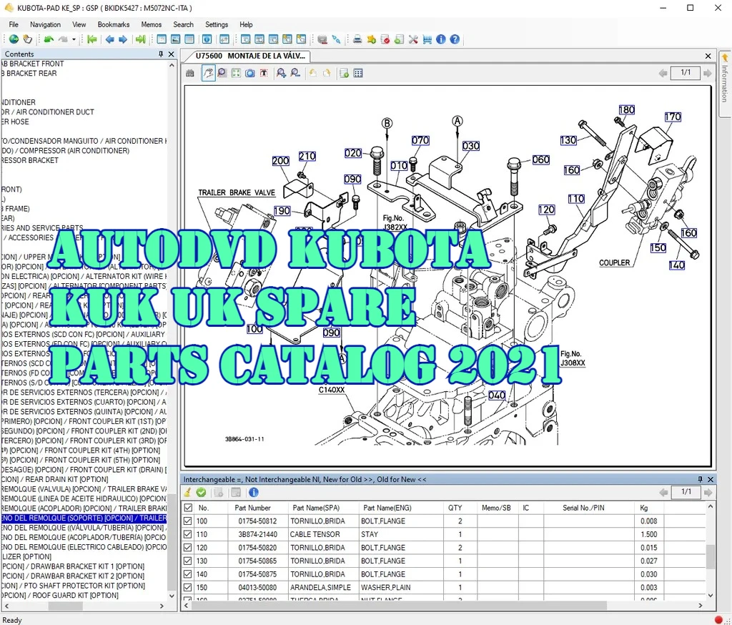Click the fit-to-window icon in diagram toolbar
This screenshot has width=732, height=625.
pos(236,73)
